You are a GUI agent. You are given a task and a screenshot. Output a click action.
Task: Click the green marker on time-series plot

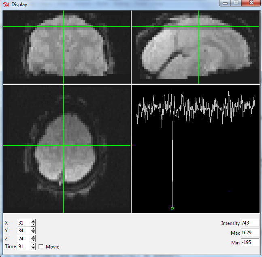[x=172, y=208]
